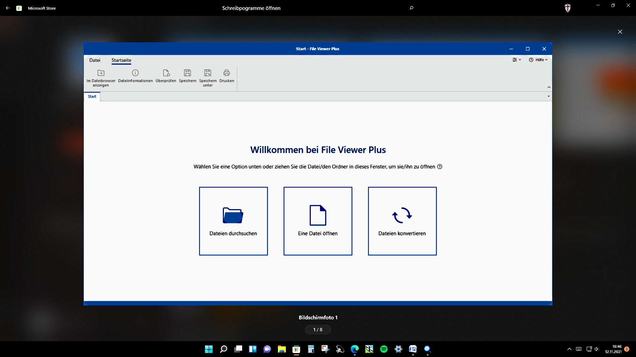Viewport: 636px width, 357px height.
Task: Click the Speichern icon
Action: (x=187, y=73)
